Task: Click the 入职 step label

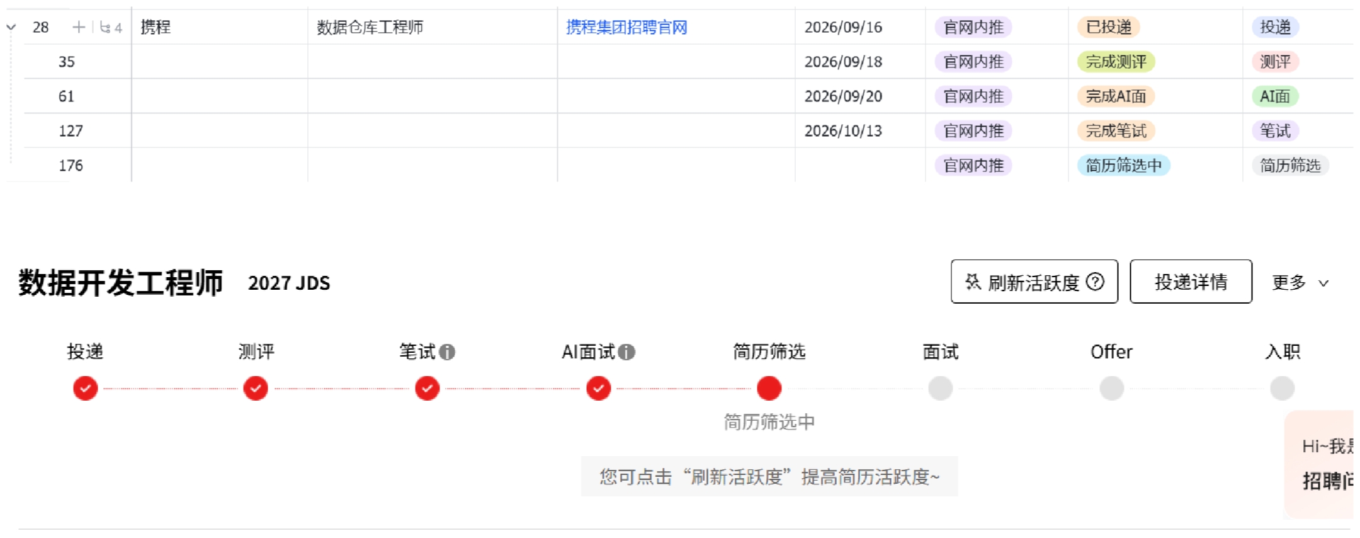Action: click(1283, 352)
